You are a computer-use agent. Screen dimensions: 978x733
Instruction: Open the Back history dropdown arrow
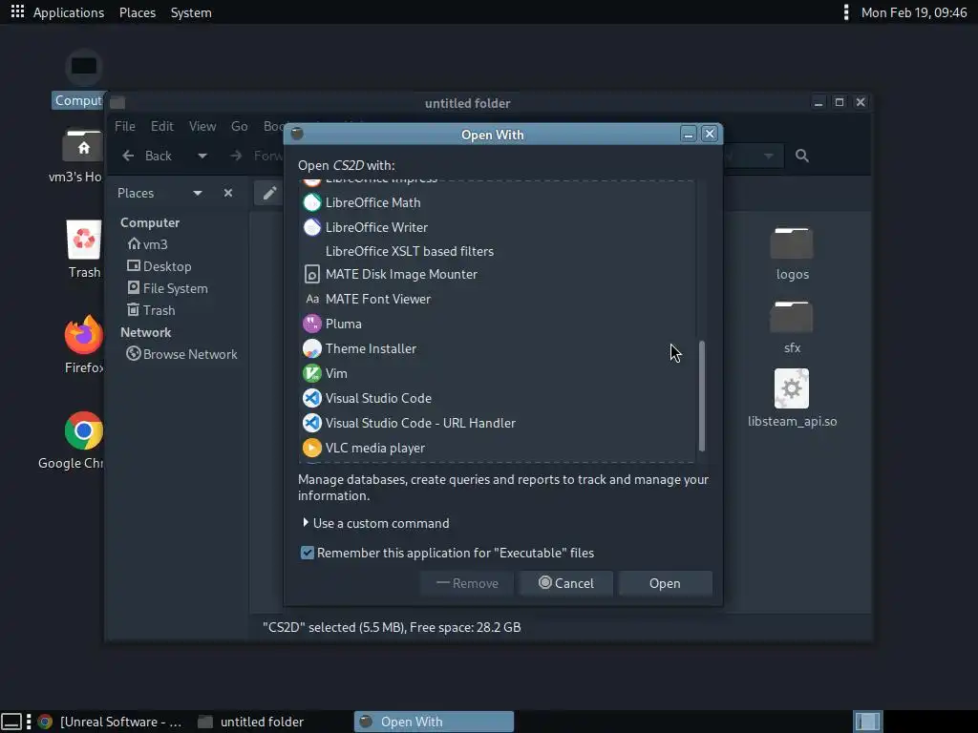pyautogui.click(x=202, y=156)
